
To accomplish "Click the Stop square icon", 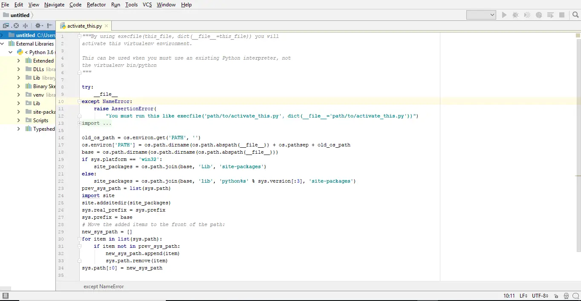I will point(562,15).
